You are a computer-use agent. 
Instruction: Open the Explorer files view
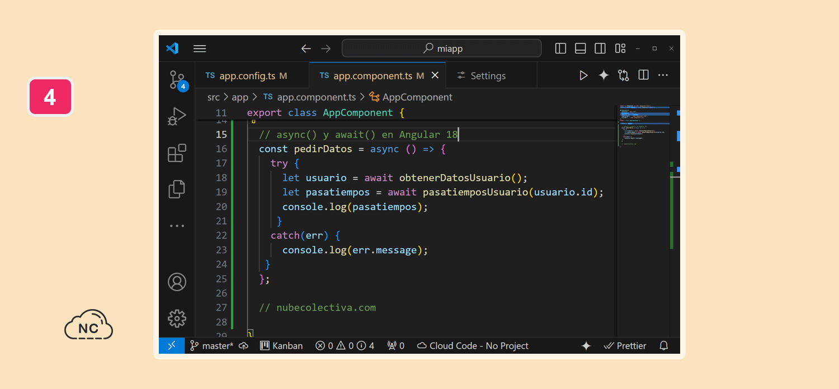point(177,189)
